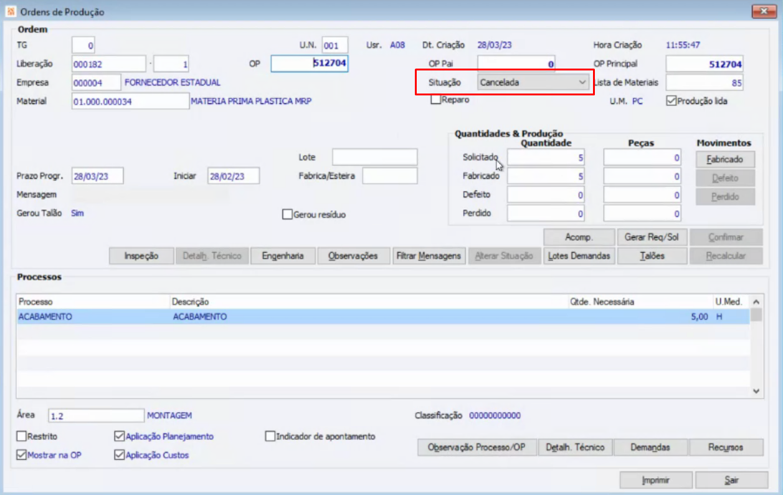This screenshot has height=495, width=783.
Task: Click the Empresa field 000004
Action: (97, 82)
